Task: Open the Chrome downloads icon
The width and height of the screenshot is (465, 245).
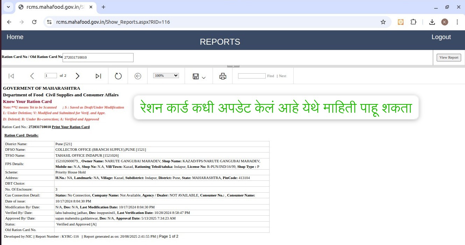Action: [432, 22]
